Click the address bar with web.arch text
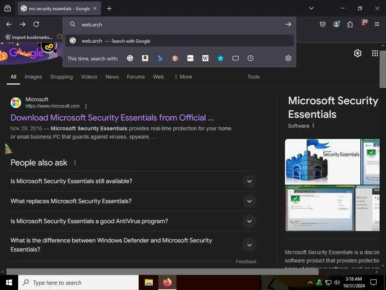The width and height of the screenshot is (386, 290). point(180,25)
